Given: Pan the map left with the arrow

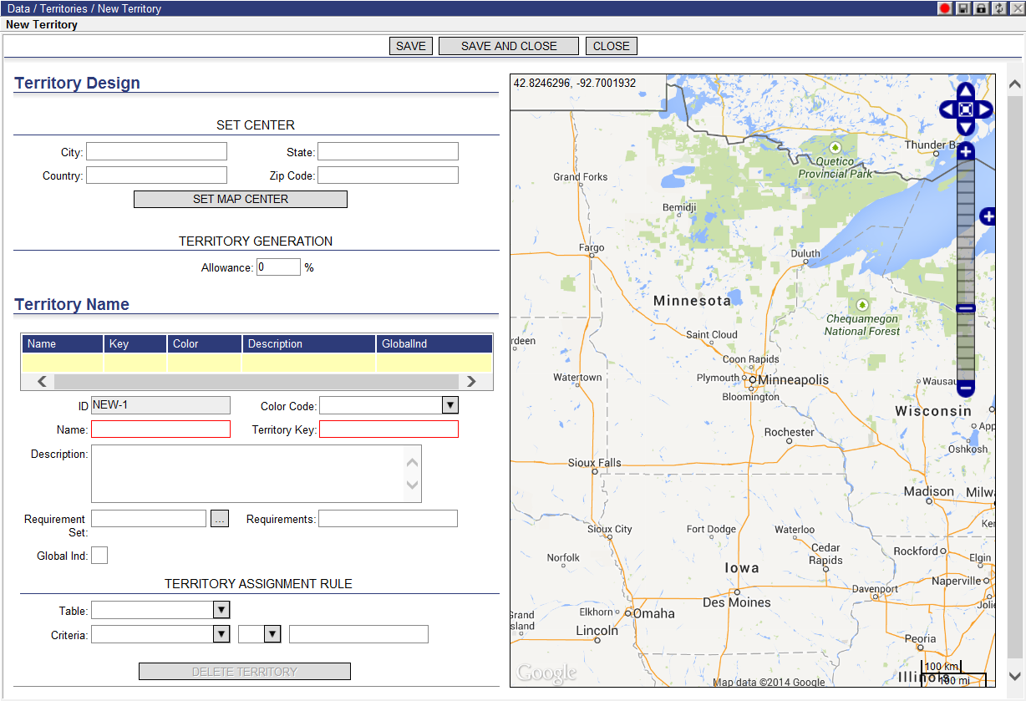Looking at the screenshot, I should pyautogui.click(x=947, y=109).
